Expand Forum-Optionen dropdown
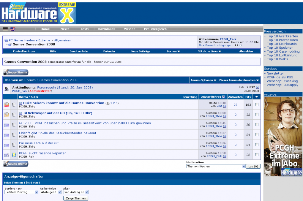Screen dimensions: 303x201 (x=203, y=80)
